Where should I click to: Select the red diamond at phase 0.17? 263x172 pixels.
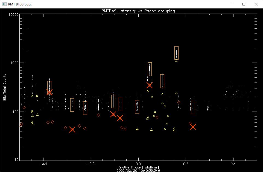(179, 102)
